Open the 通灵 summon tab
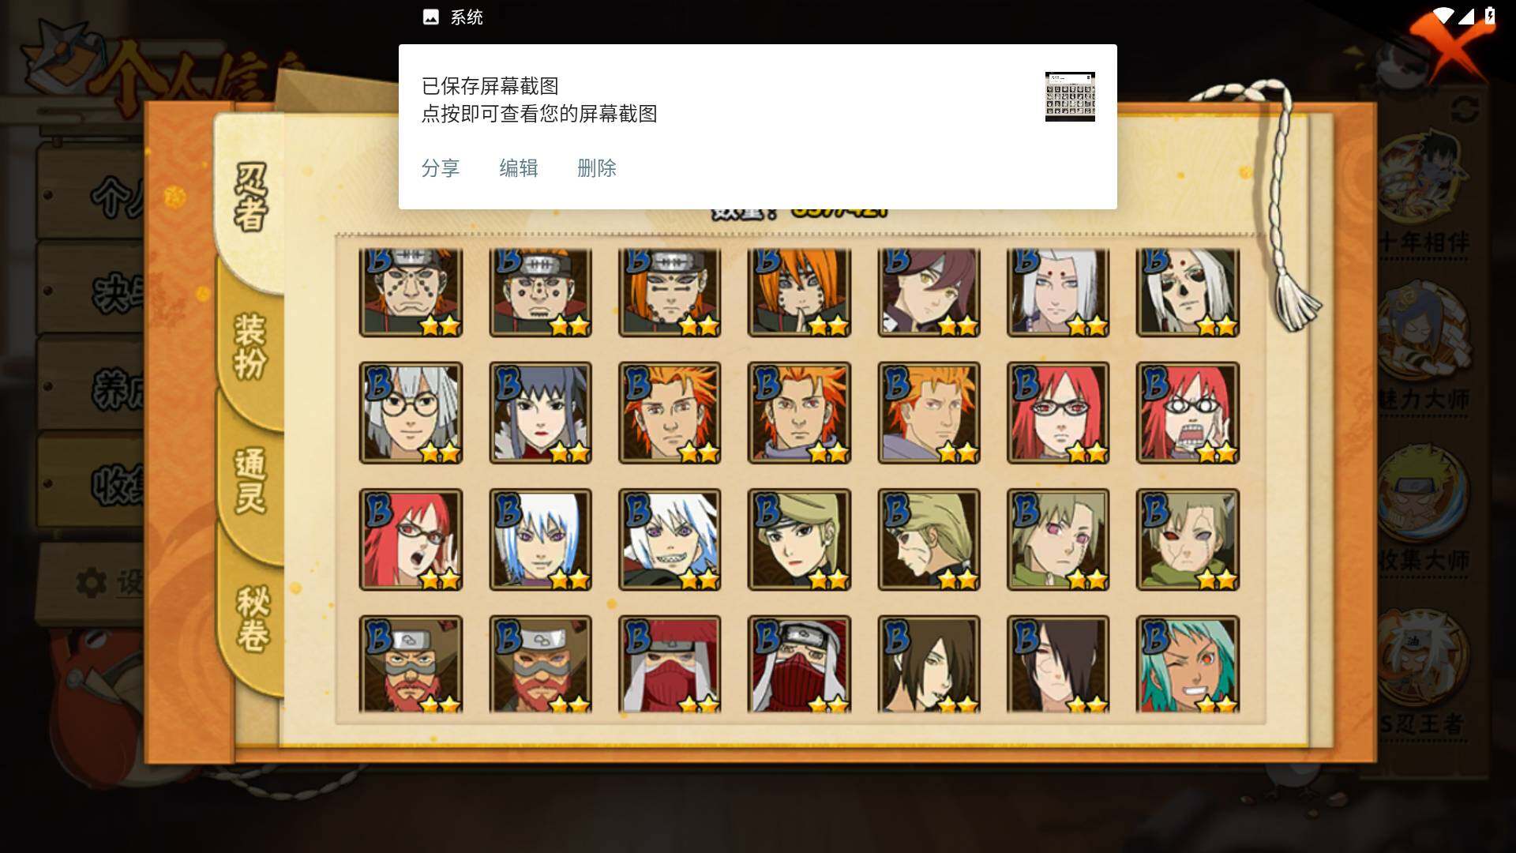This screenshot has width=1516, height=853. click(251, 482)
